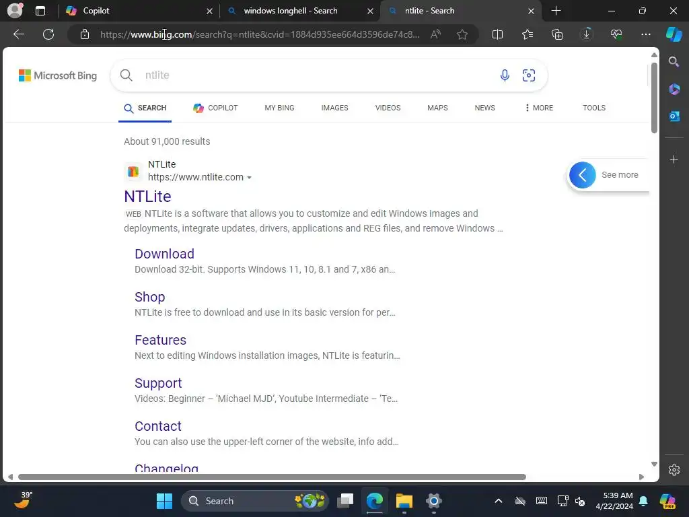Open the Favorites list icon
This screenshot has height=517, width=689.
click(x=528, y=34)
